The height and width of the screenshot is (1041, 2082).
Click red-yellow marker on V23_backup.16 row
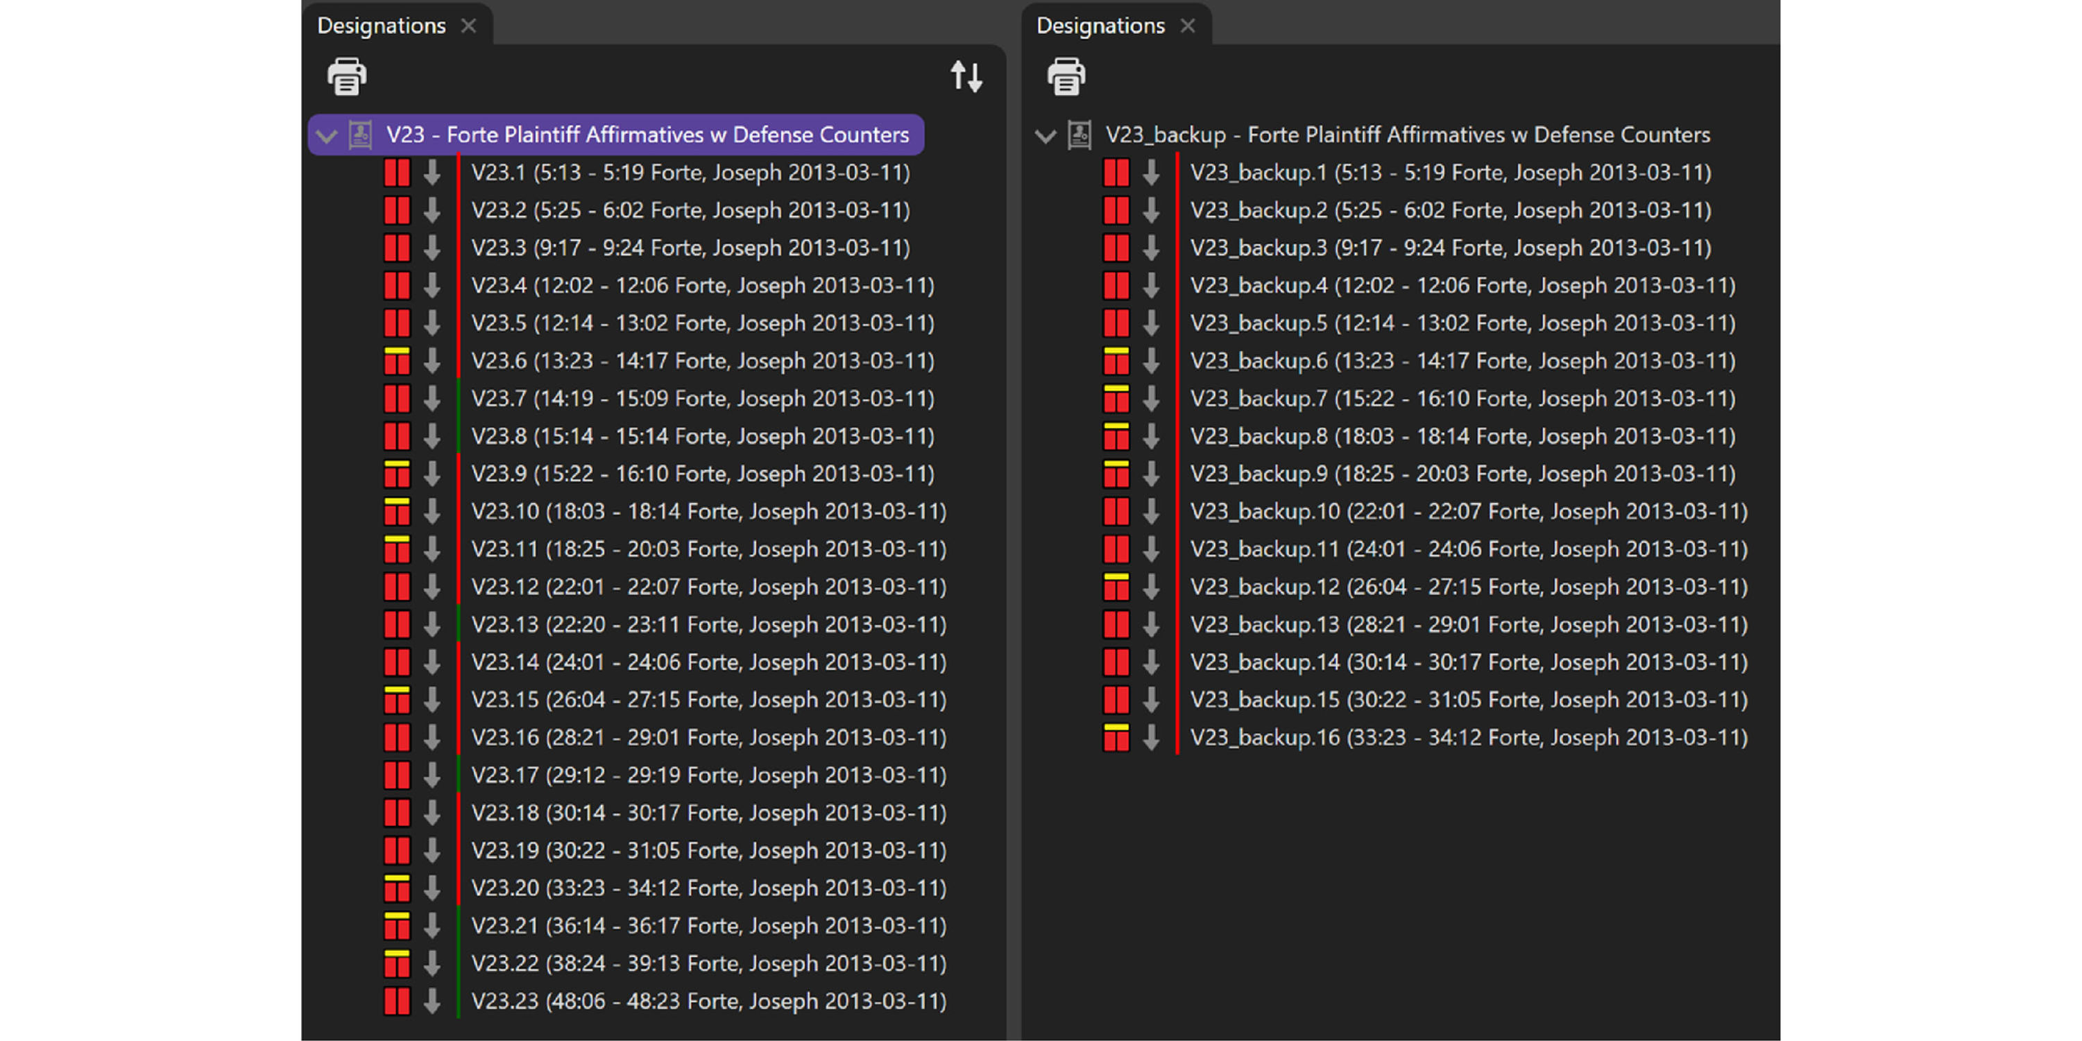pyautogui.click(x=1116, y=737)
